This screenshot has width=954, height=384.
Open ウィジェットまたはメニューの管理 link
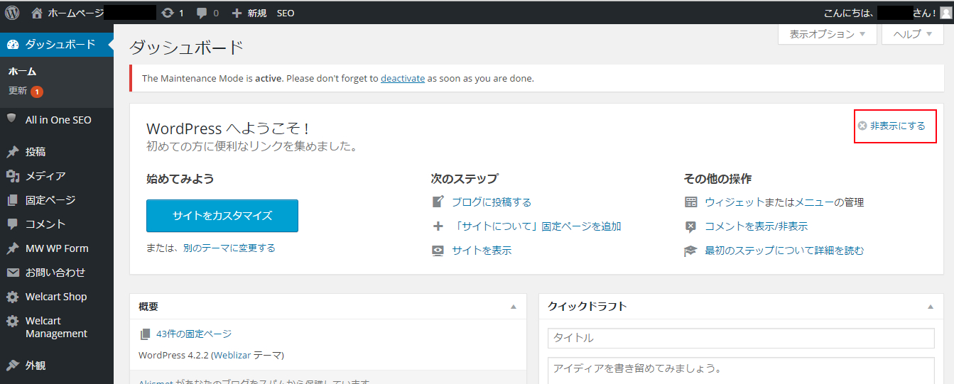pyautogui.click(x=784, y=202)
